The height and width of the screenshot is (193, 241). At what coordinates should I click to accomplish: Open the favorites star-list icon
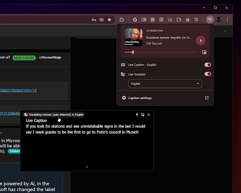187,20
